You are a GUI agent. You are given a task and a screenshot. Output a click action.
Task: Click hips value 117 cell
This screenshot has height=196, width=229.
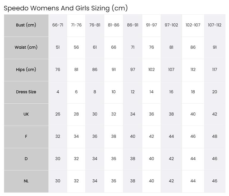click(x=214, y=70)
